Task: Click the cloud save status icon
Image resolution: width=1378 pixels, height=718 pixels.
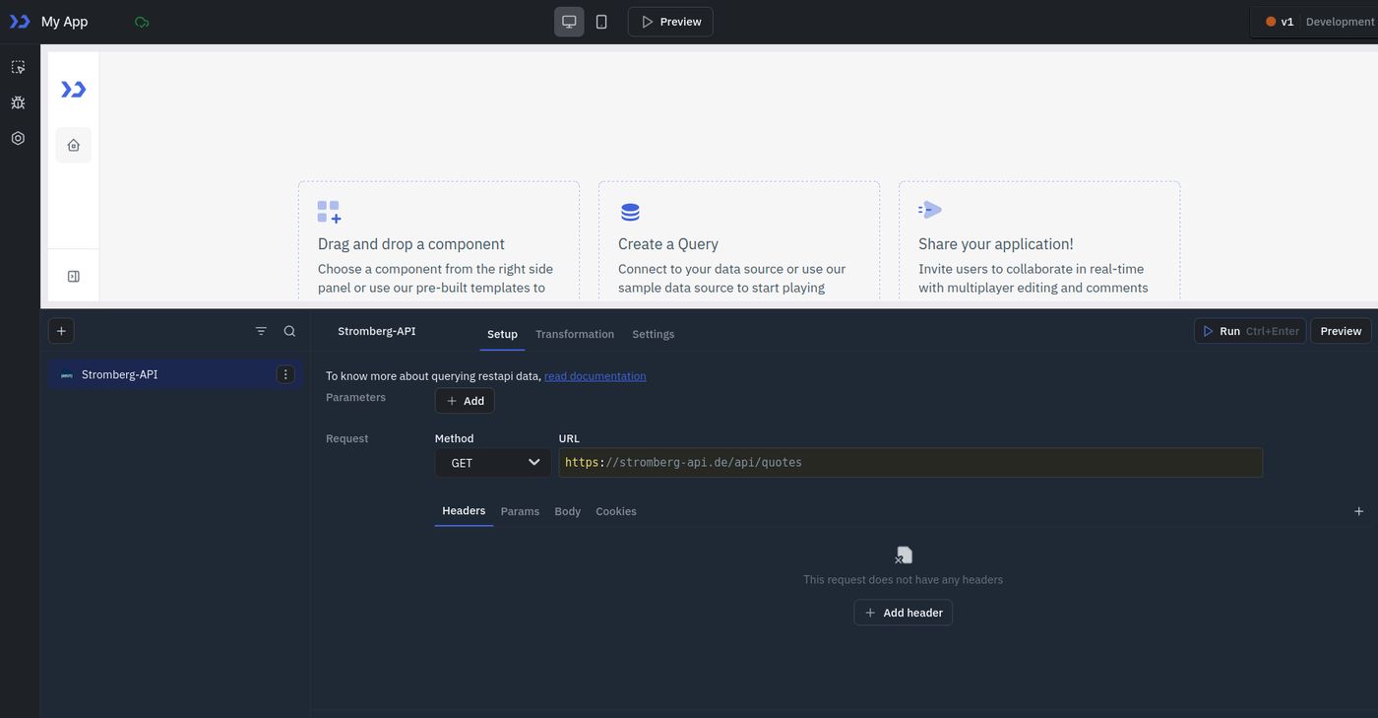Action: [x=142, y=22]
